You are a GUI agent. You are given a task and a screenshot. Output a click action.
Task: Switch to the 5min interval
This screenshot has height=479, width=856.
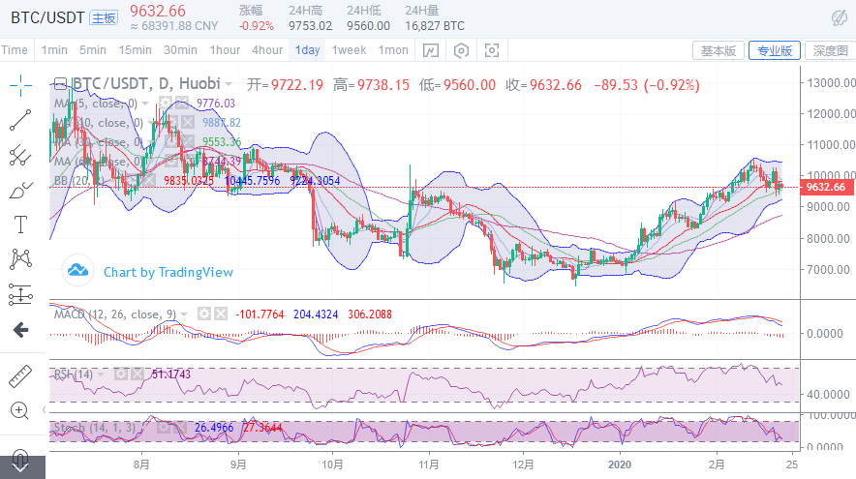tap(93, 50)
